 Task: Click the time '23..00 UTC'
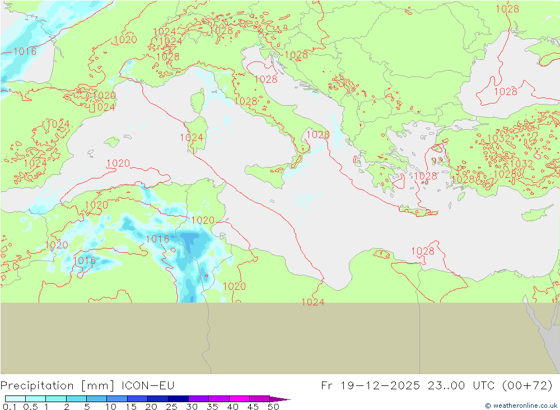pos(460,386)
